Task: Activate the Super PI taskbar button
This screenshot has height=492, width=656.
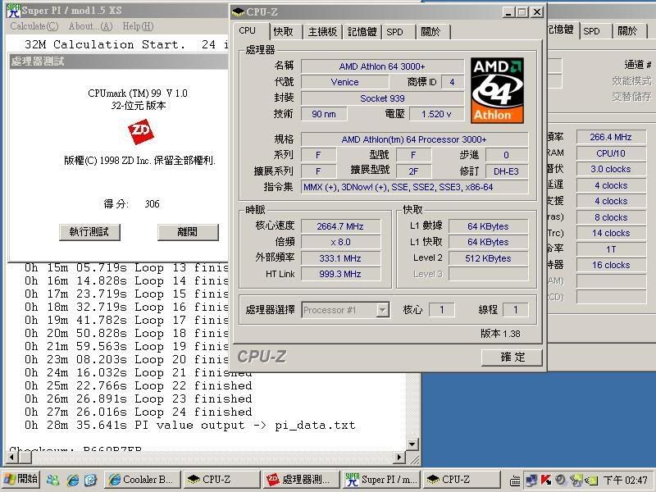Action: tap(381, 480)
